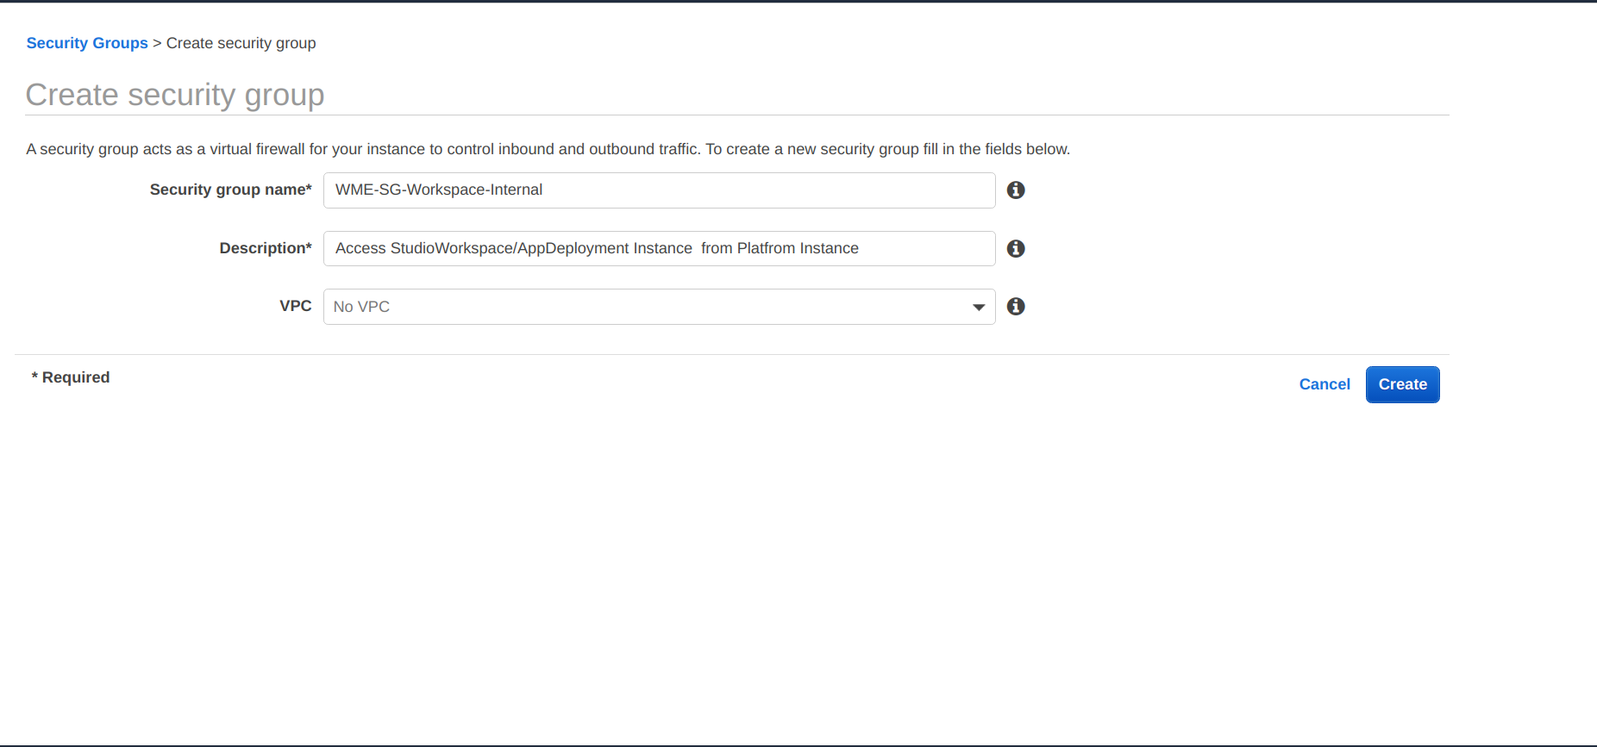Image resolution: width=1597 pixels, height=747 pixels.
Task: Click the horizontal divider beneath the page heading
Action: [x=736, y=115]
